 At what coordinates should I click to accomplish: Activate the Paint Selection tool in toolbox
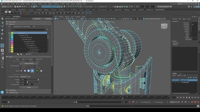click(x=2, y=26)
